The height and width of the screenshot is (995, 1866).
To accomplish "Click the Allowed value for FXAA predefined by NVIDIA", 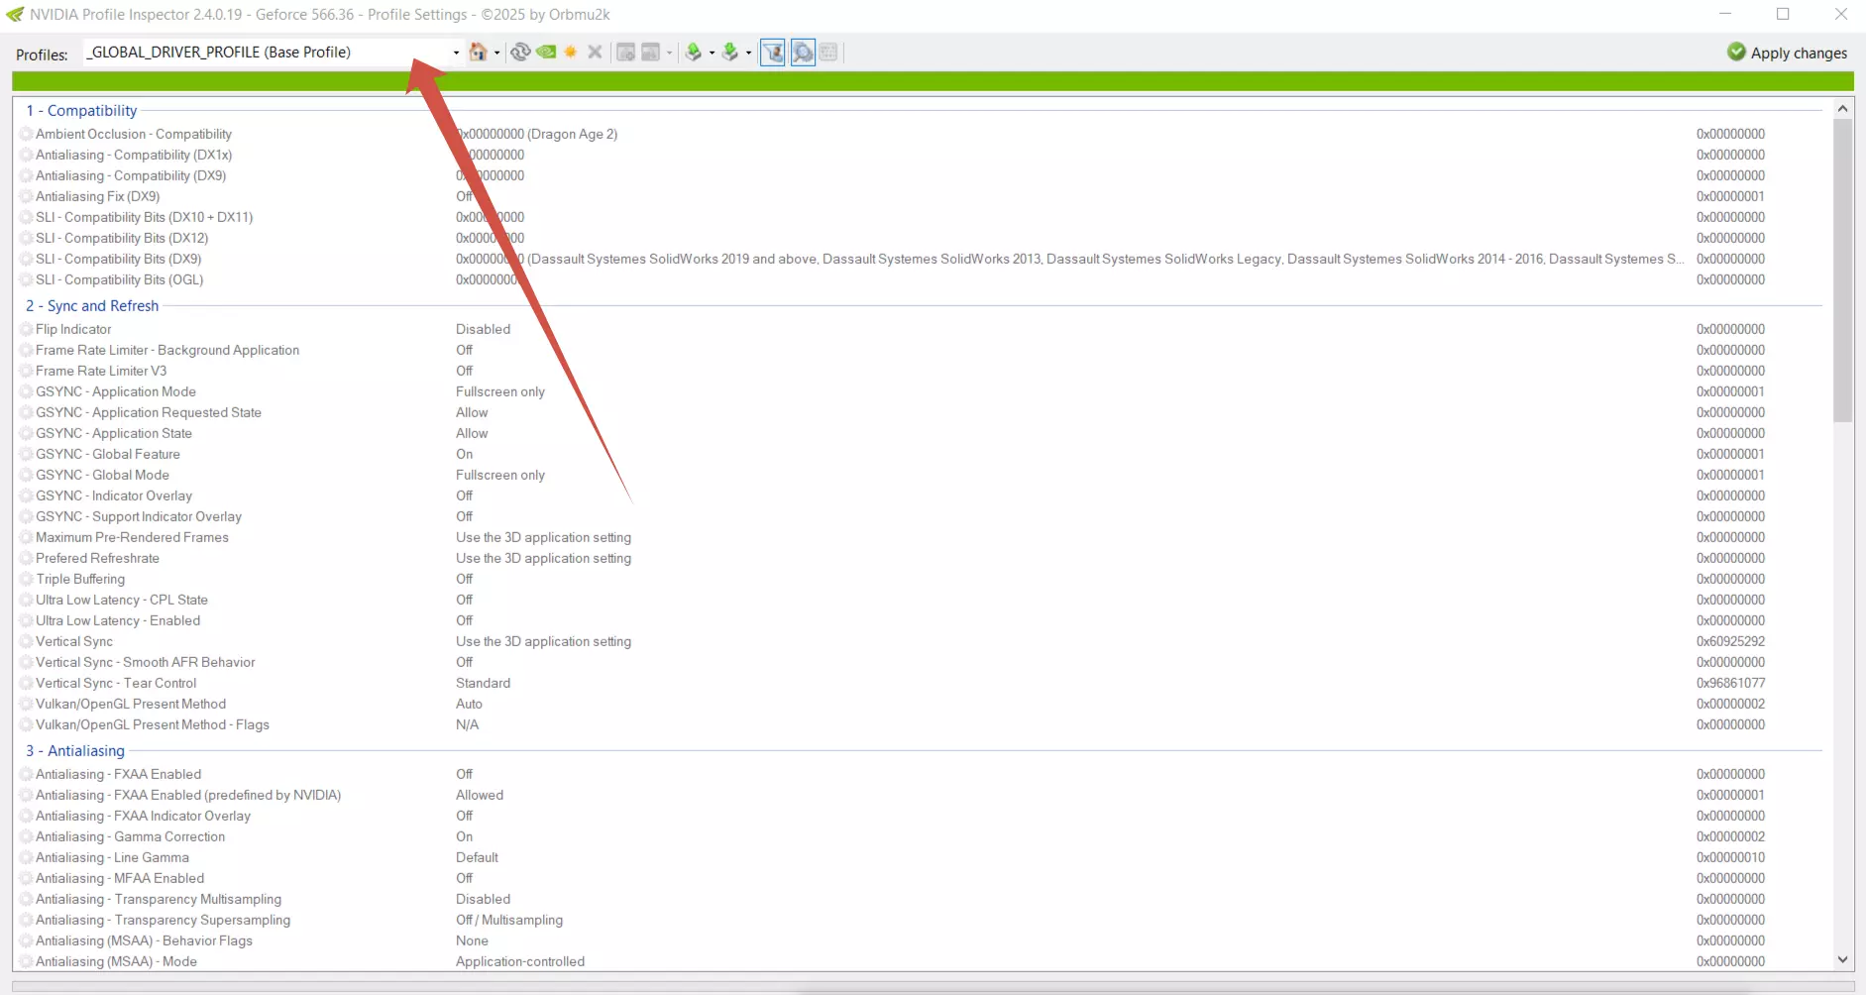I will tap(480, 796).
